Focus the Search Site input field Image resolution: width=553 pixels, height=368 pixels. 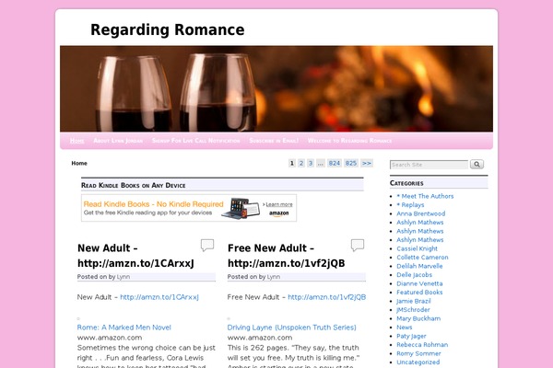(x=429, y=165)
